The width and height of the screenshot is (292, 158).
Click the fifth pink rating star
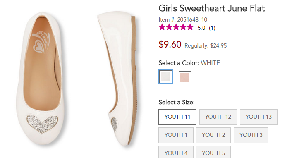[x=190, y=27]
